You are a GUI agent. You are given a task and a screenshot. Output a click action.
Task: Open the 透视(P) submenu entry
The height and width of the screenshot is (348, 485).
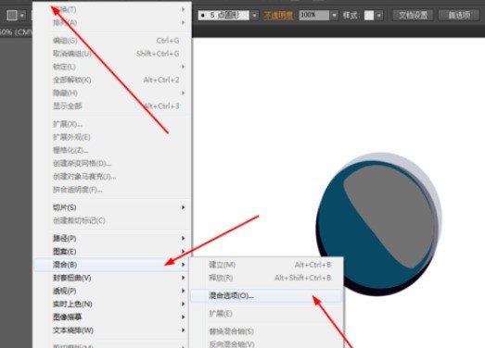point(112,291)
